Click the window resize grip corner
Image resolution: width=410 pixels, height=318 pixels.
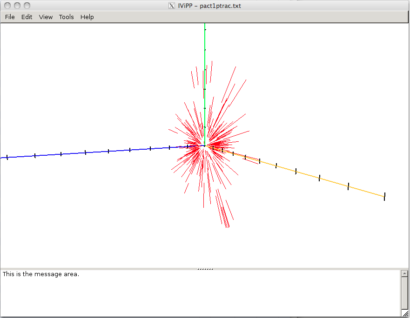[405, 314]
